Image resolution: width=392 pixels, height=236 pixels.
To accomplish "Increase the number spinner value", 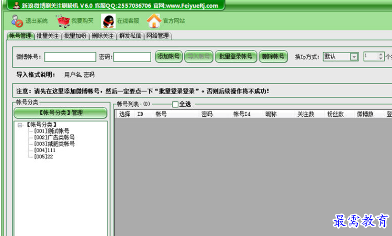I will 381,54.
